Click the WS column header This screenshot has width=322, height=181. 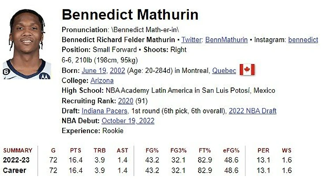pyautogui.click(x=287, y=151)
